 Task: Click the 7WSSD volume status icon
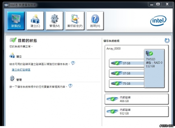click(149, 53)
